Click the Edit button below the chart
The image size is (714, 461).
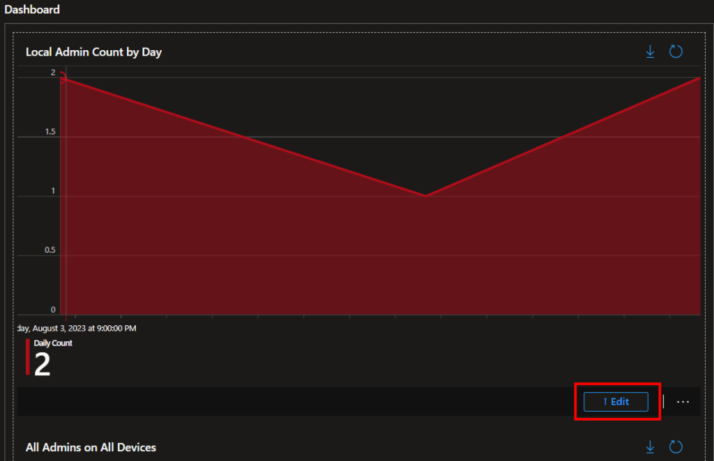616,402
